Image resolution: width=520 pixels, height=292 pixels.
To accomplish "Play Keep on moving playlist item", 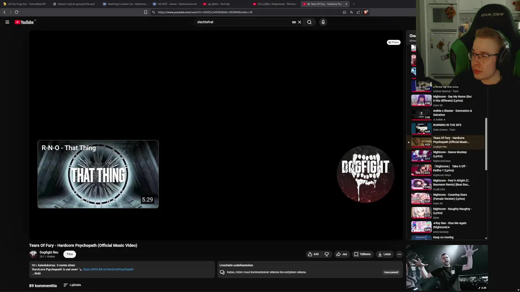I will click(x=447, y=238).
